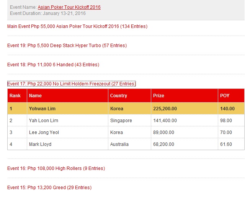Image resolution: width=250 pixels, height=206 pixels.
Task: Expand Event 15 Php 13,200 Greed
Action: (x=49, y=188)
